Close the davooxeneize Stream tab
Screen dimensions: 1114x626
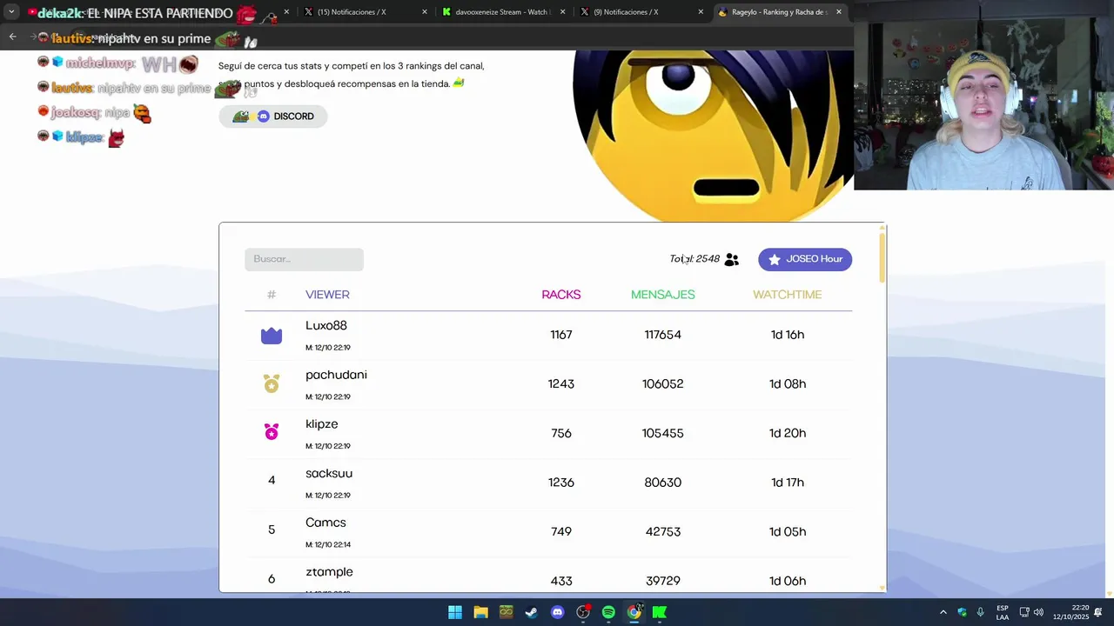point(563,12)
